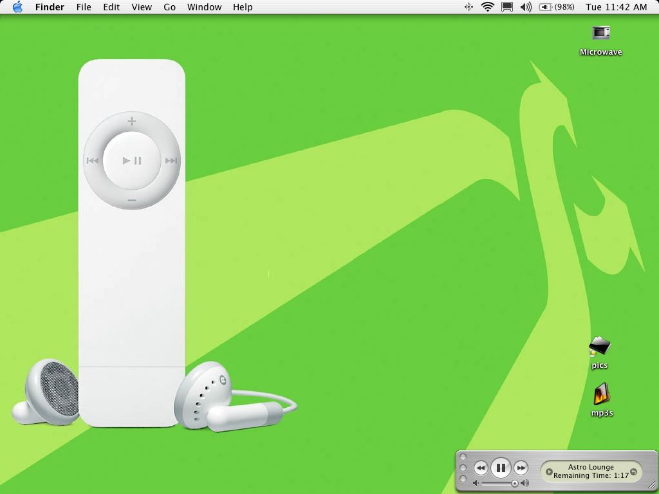Skip to next track in iTunes
This screenshot has width=659, height=494.
pos(521,468)
